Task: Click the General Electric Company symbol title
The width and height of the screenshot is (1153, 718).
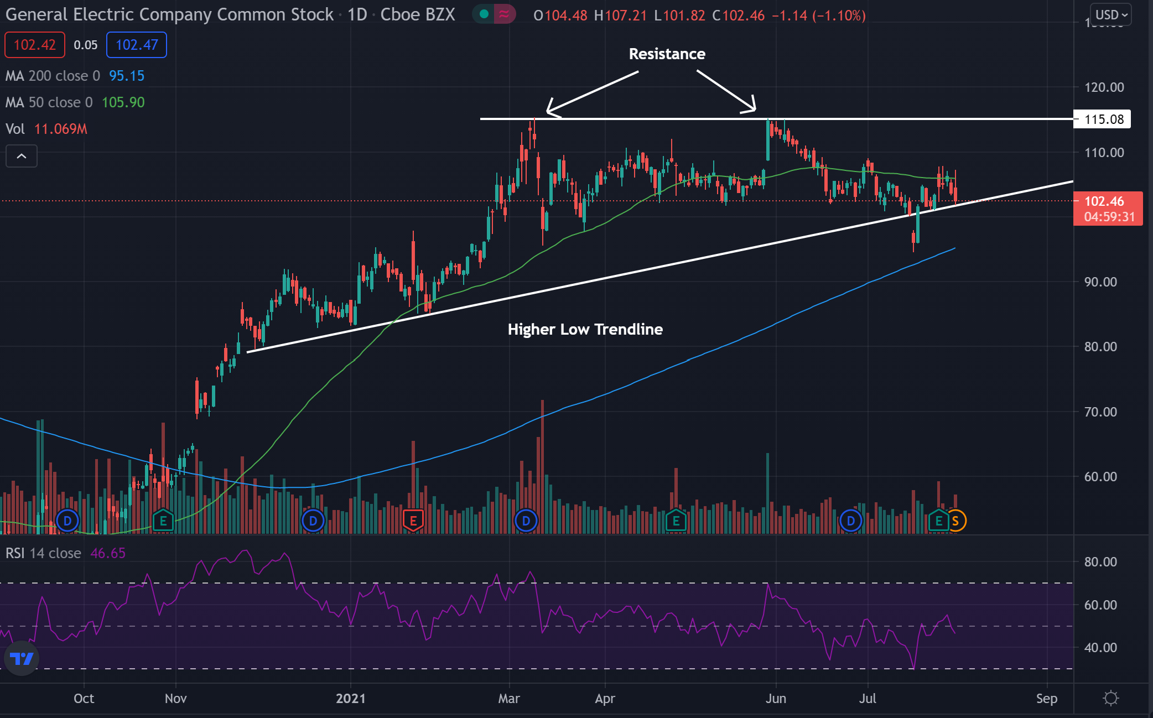Action: [169, 14]
